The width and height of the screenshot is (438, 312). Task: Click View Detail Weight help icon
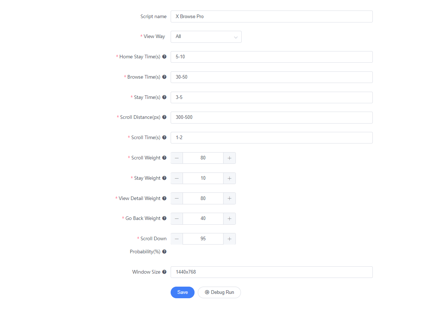click(164, 198)
